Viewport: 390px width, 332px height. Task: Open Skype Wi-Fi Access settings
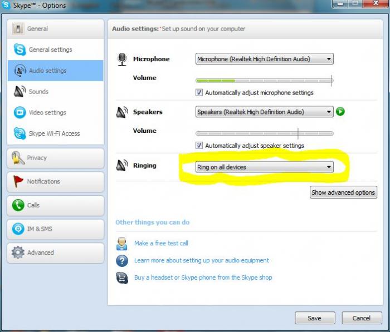click(x=56, y=133)
